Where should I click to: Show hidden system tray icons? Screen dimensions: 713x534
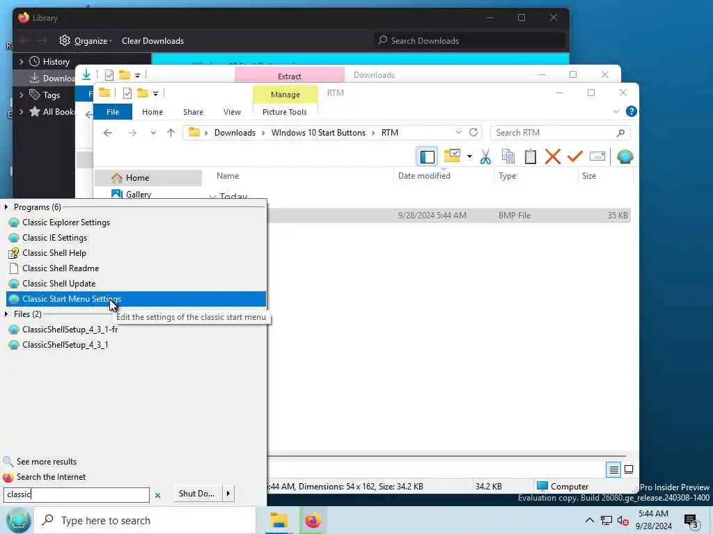[589, 520]
